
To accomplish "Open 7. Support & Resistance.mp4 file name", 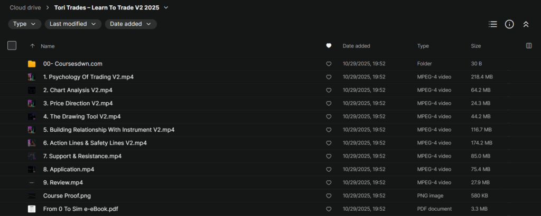I will (82, 156).
